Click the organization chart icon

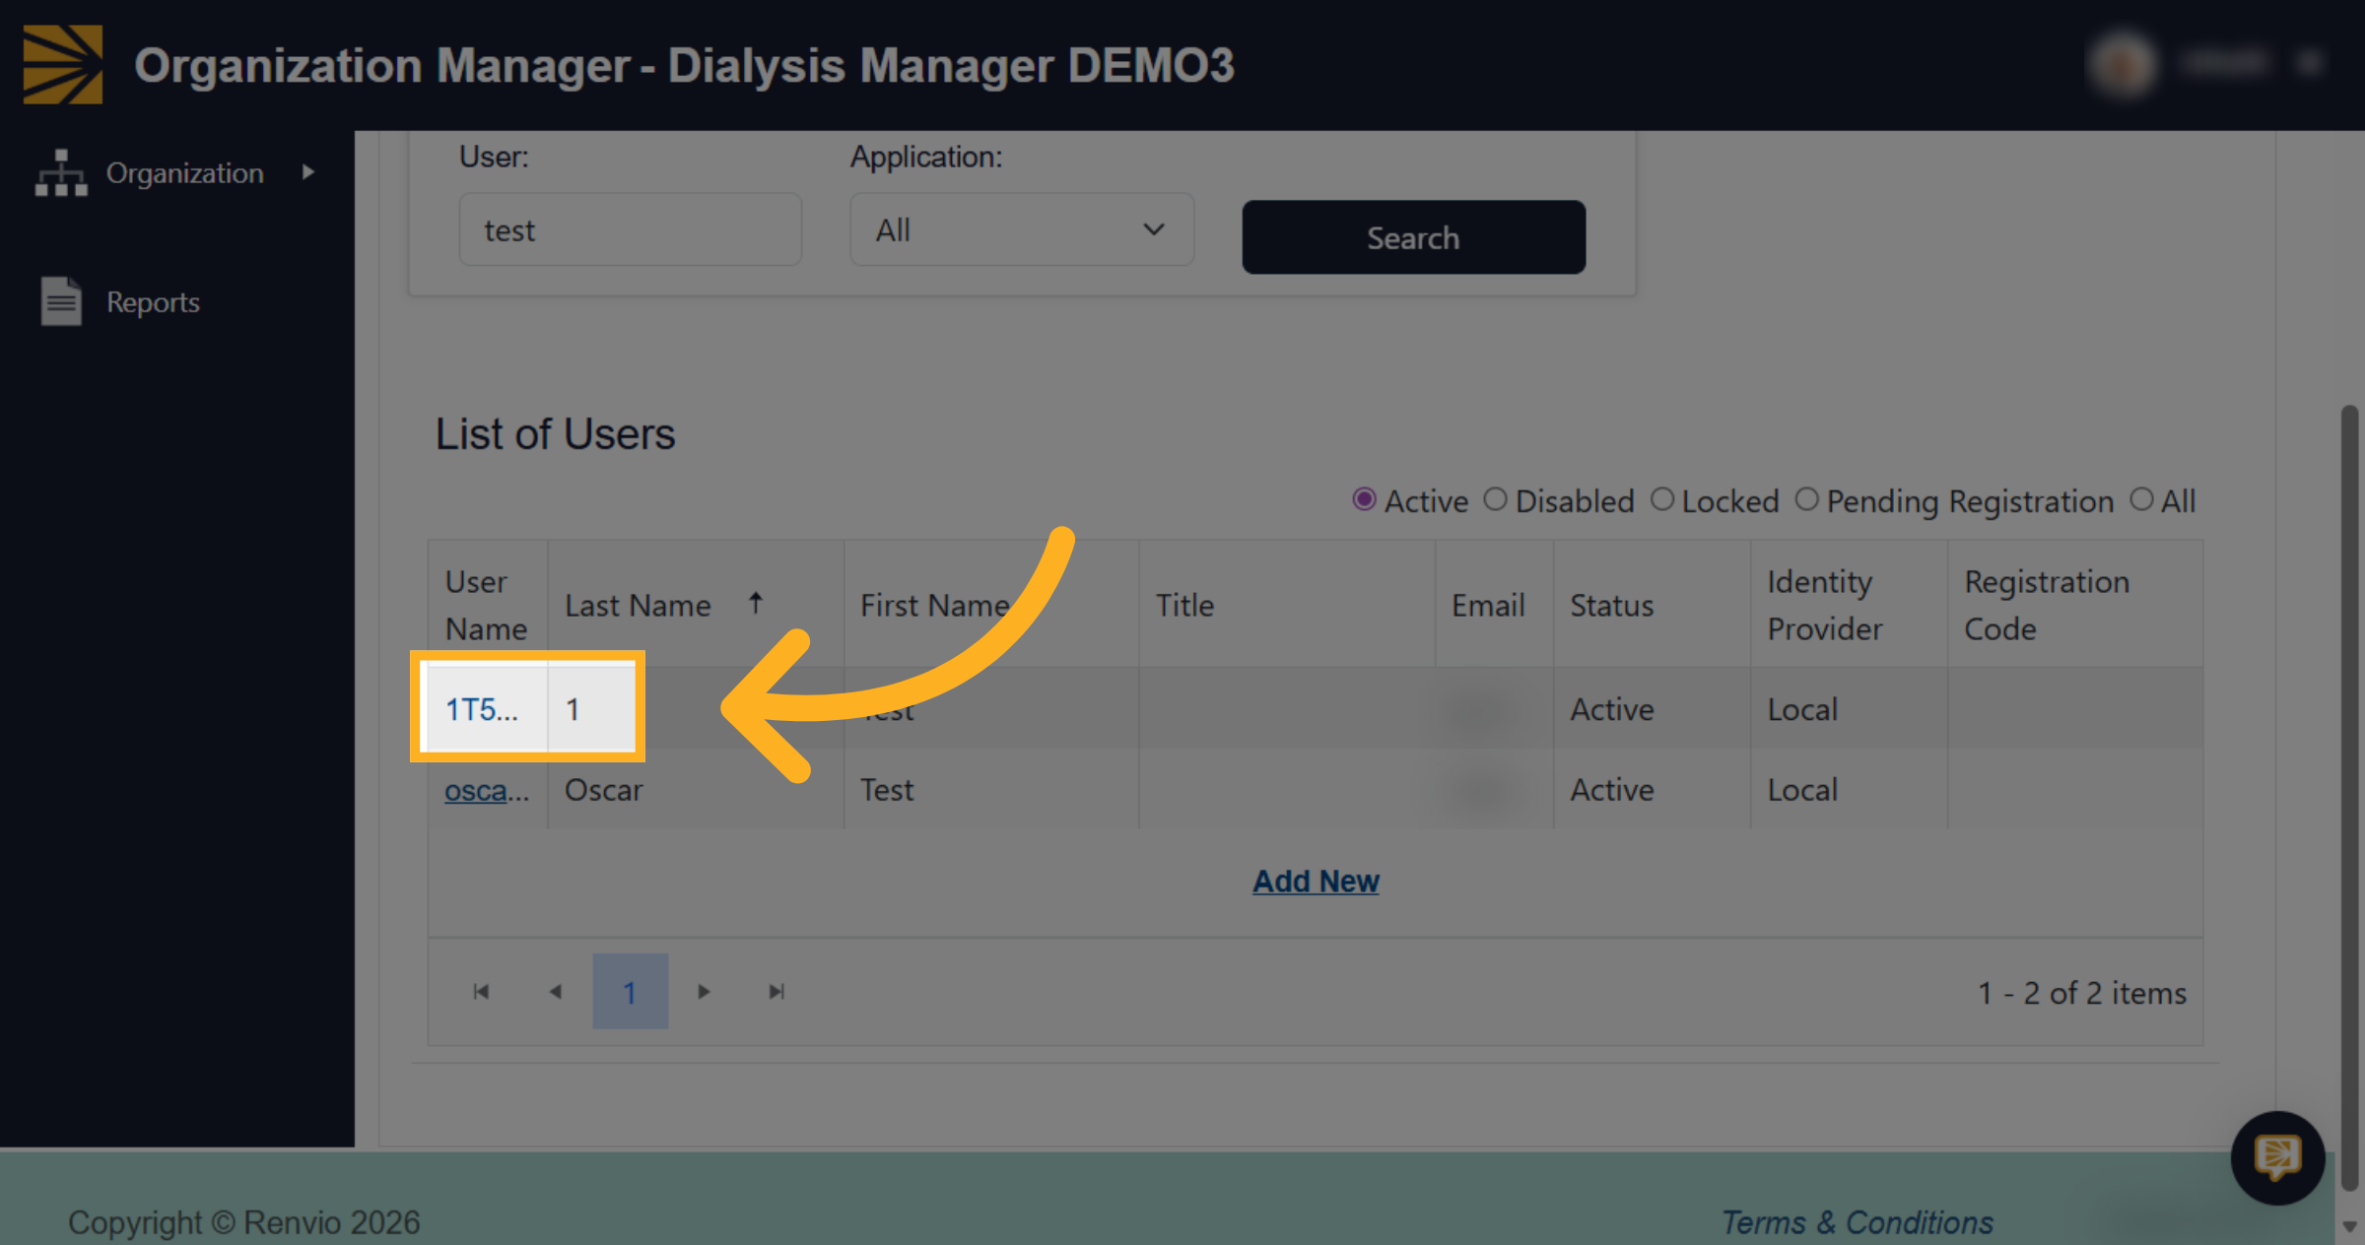coord(61,173)
